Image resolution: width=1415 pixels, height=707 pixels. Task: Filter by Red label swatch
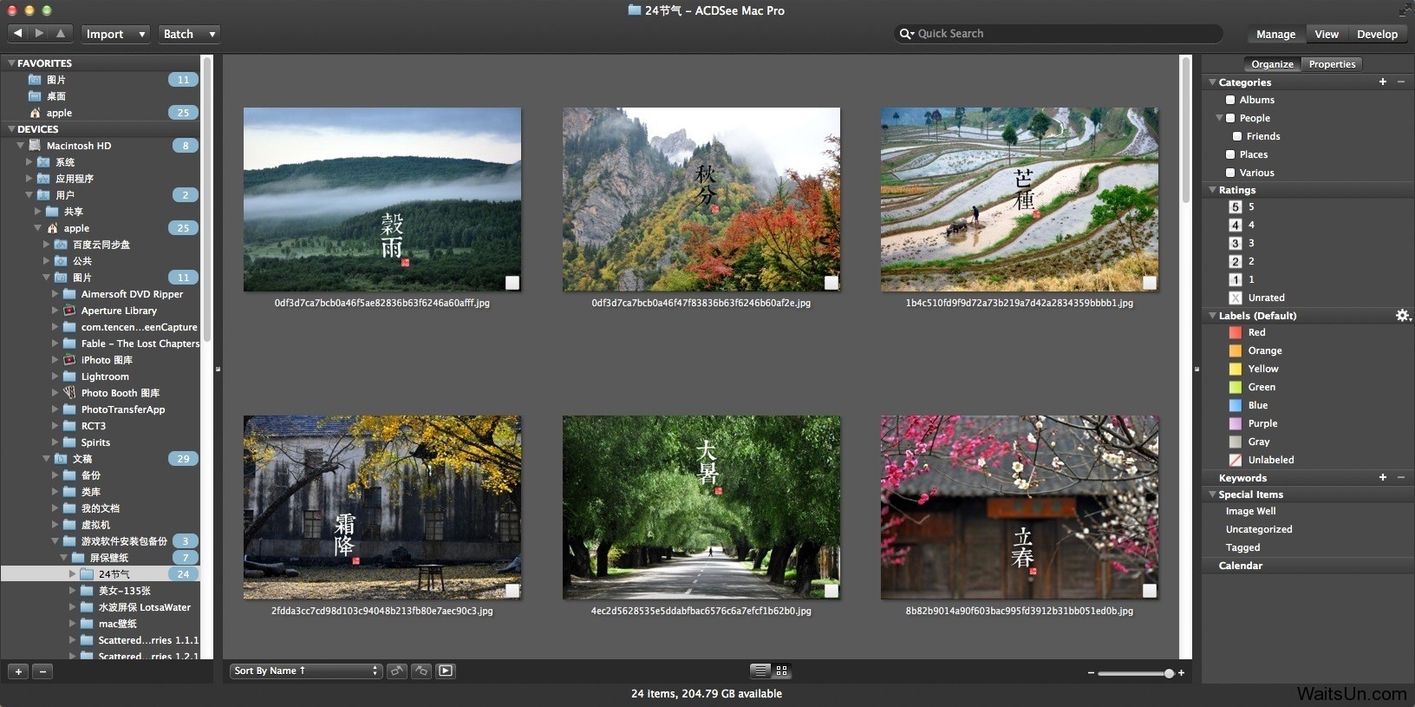coord(1236,332)
